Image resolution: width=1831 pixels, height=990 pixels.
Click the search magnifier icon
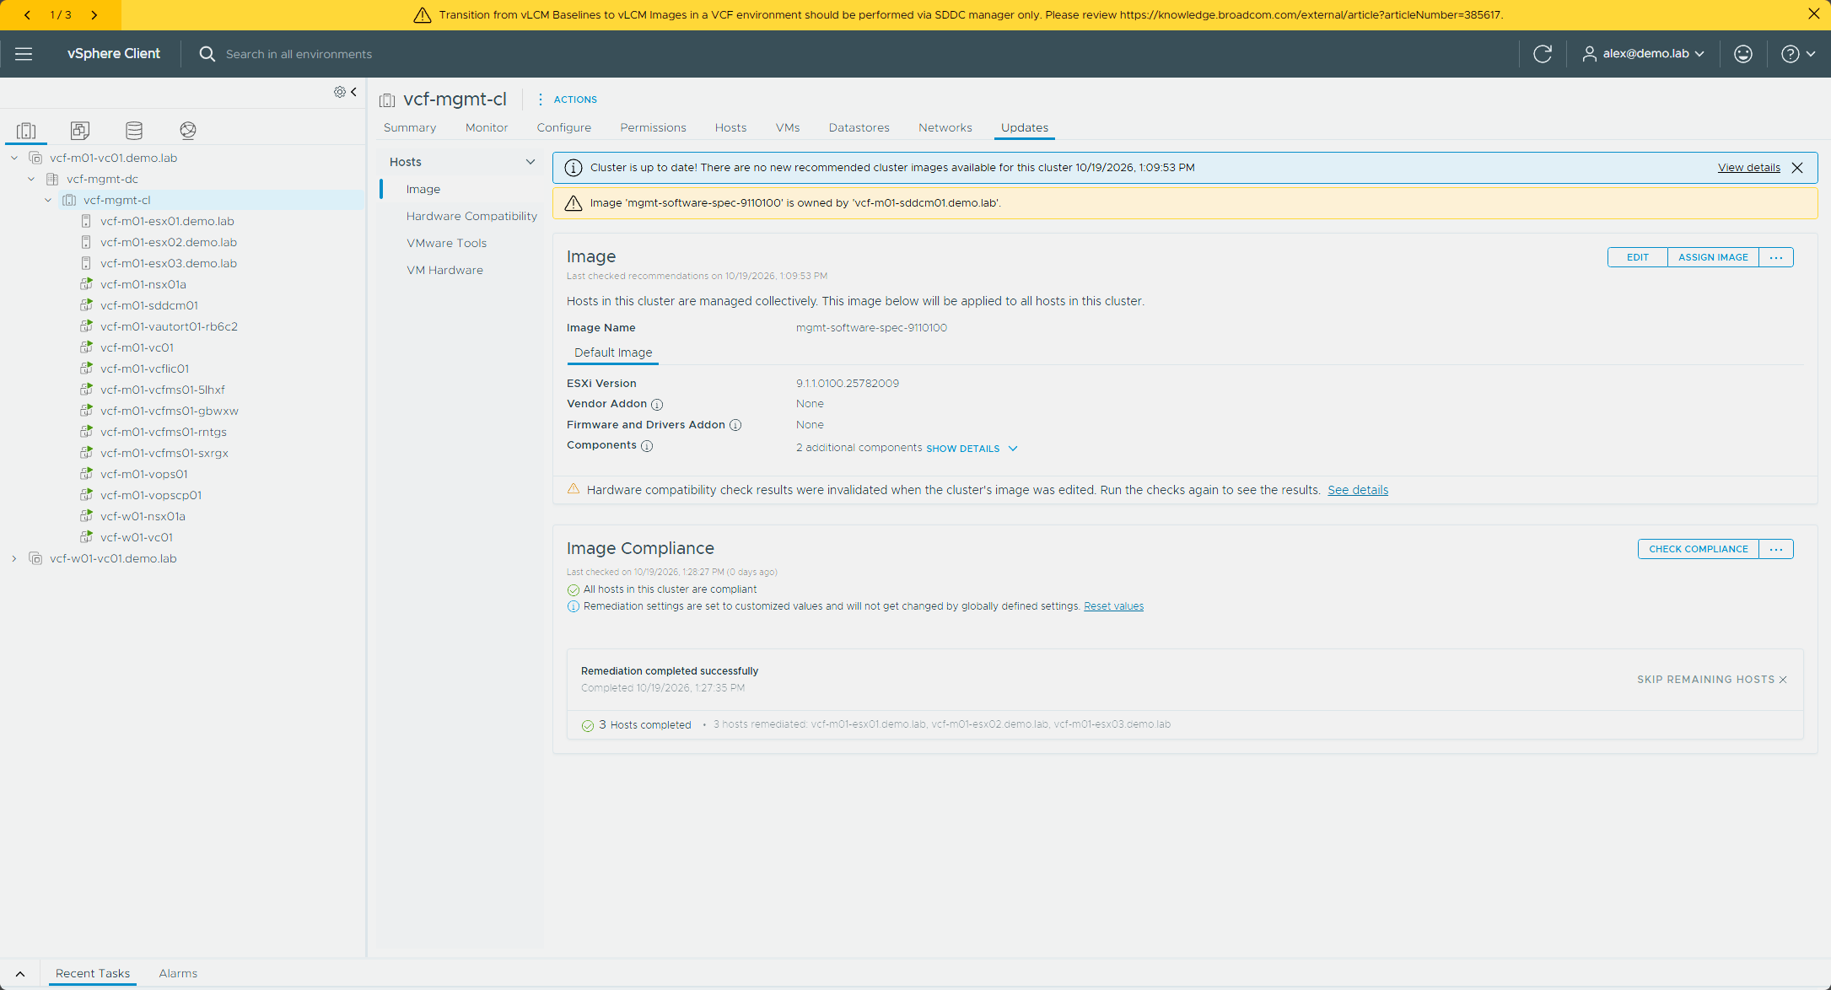click(x=207, y=54)
